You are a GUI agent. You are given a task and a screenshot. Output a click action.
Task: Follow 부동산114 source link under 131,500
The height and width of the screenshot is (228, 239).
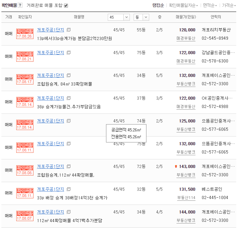[186, 198]
